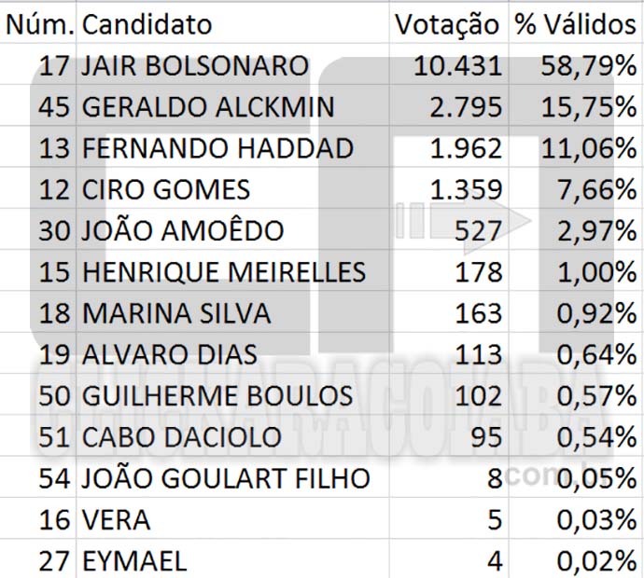Image resolution: width=644 pixels, height=578 pixels.
Task: Click the JOÃO GOULART FILHO cell
Action: [x=232, y=477]
